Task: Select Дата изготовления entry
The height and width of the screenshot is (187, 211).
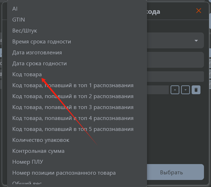Action: tap(37, 53)
